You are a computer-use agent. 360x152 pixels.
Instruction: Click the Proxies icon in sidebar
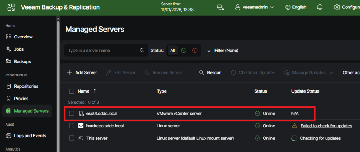click(8, 99)
